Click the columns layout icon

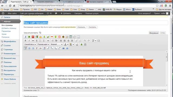pos(78,37)
